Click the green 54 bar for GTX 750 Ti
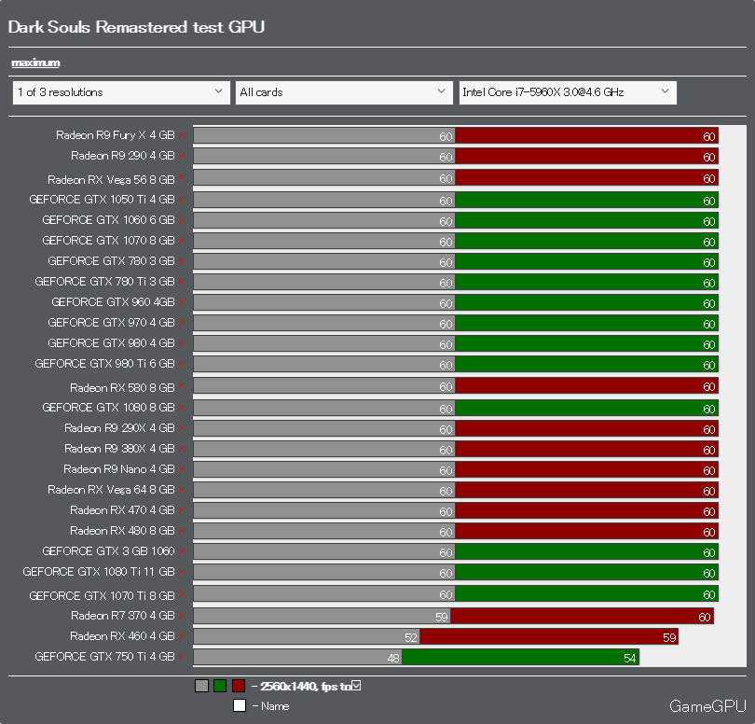The image size is (755, 724). pyautogui.click(x=520, y=657)
